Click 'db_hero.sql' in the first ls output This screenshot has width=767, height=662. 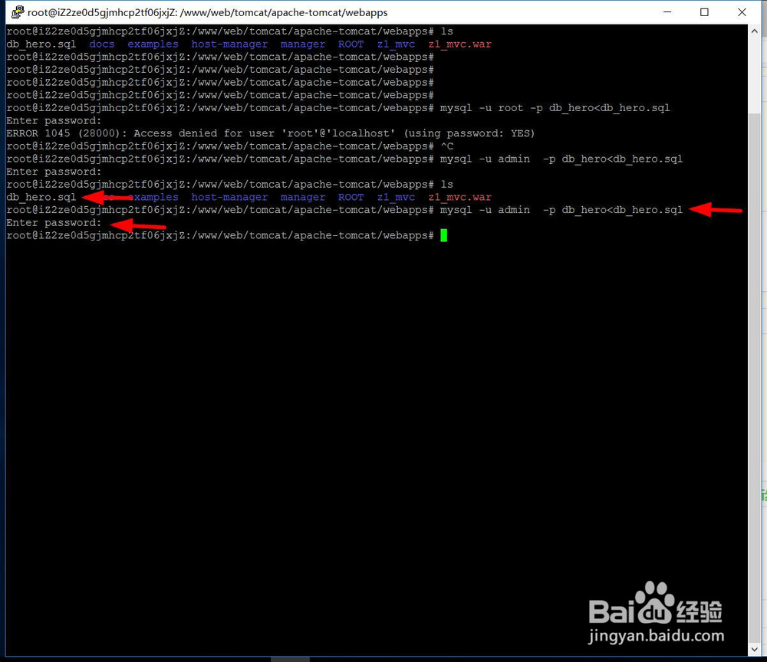41,44
